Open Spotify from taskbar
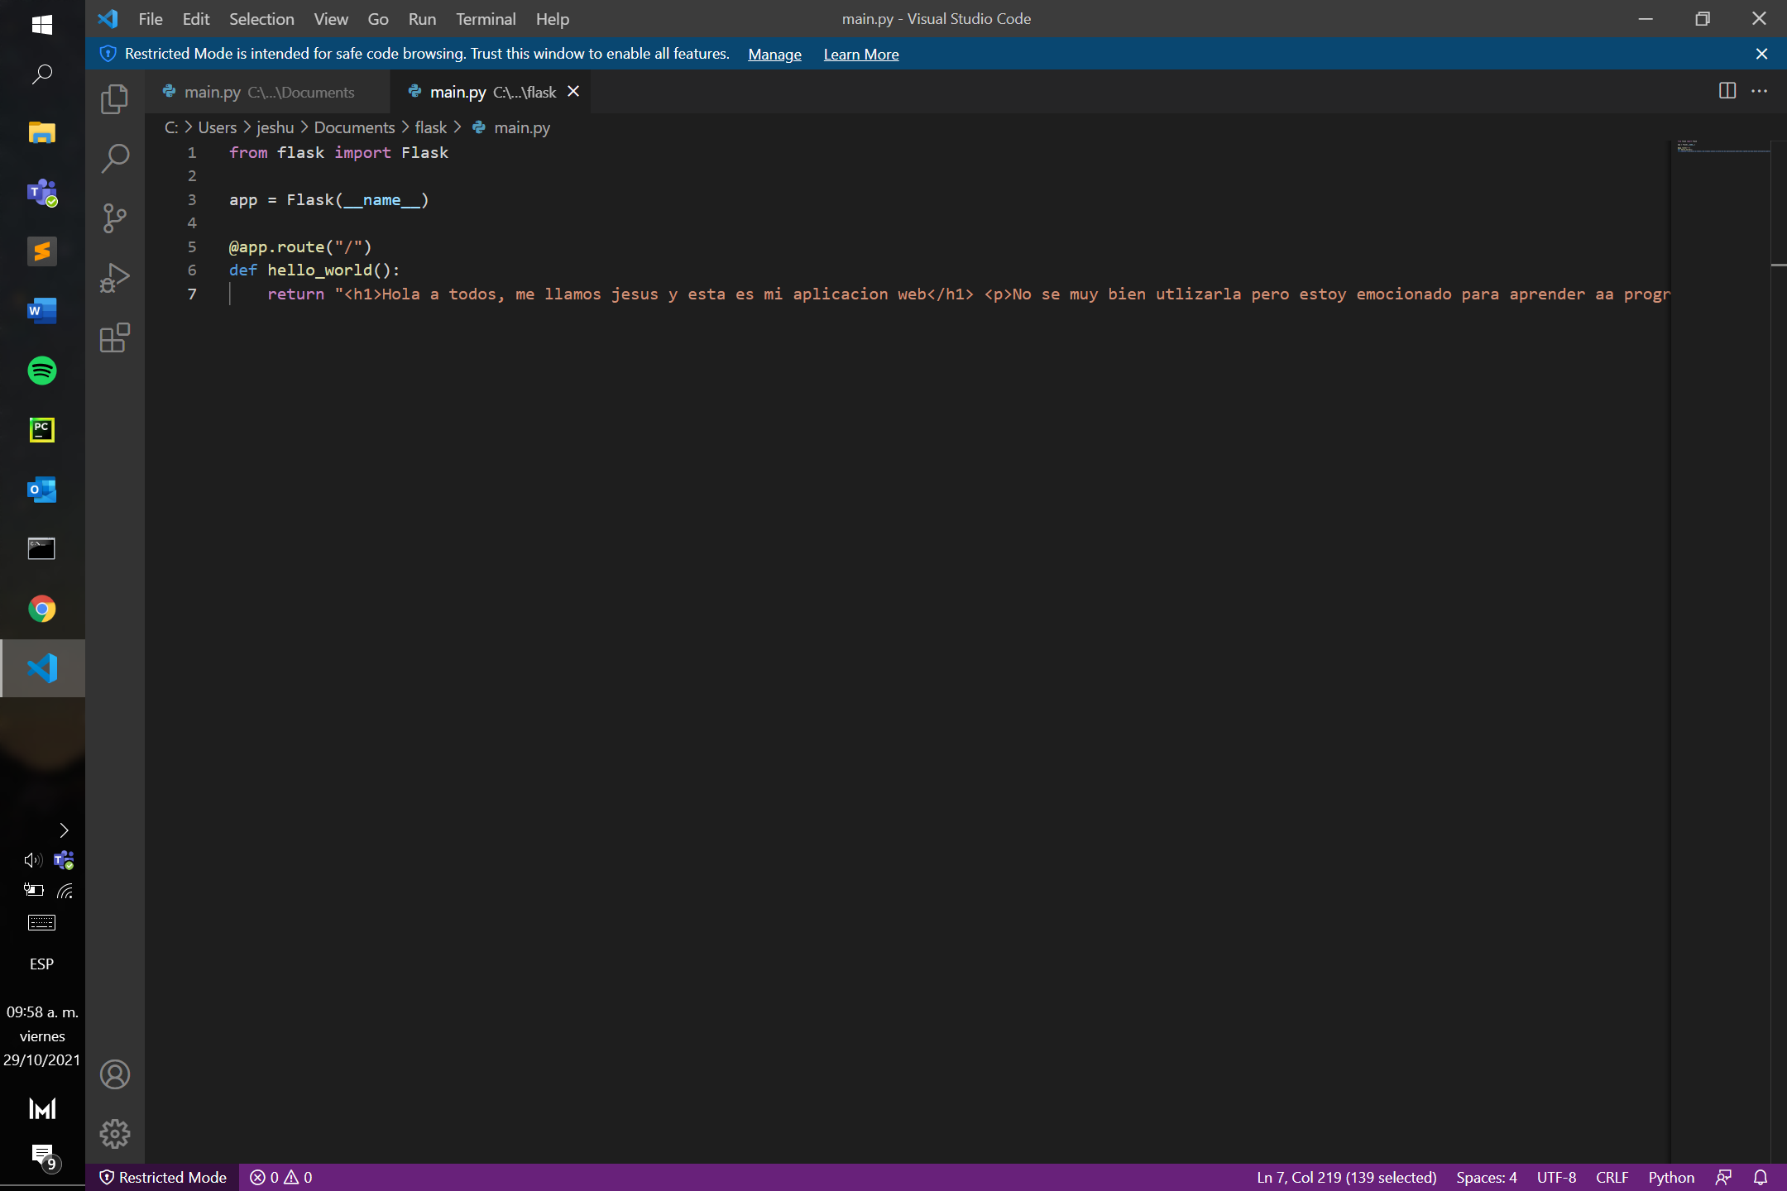The height and width of the screenshot is (1191, 1787). pyautogui.click(x=42, y=371)
